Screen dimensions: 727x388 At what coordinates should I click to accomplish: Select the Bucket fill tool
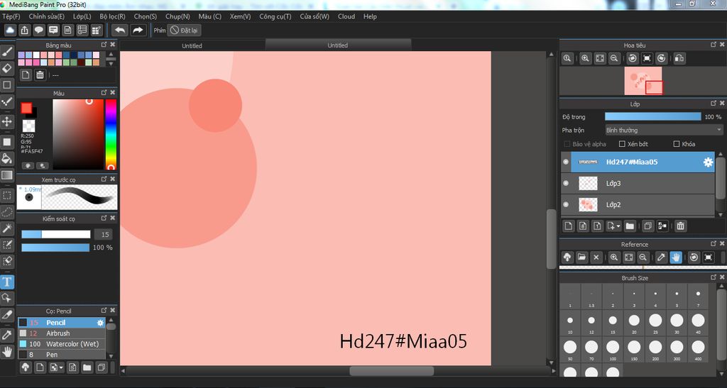tap(7, 159)
